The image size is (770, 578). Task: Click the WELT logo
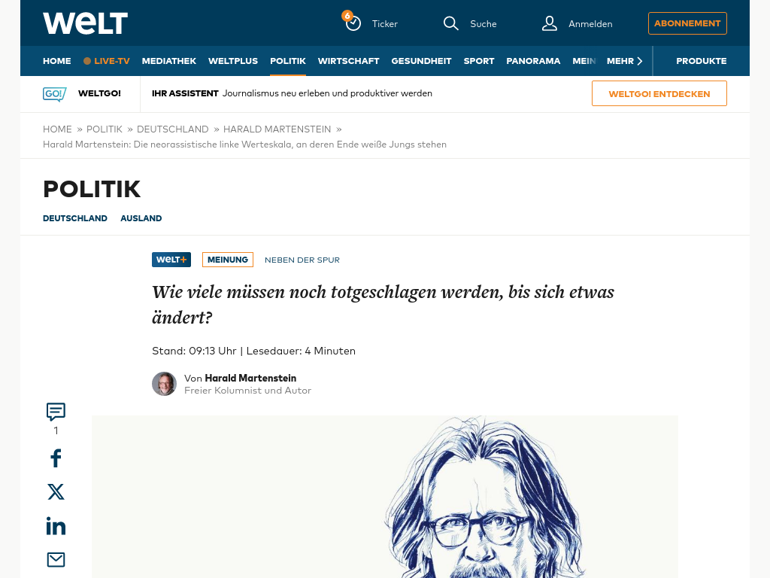[86, 23]
